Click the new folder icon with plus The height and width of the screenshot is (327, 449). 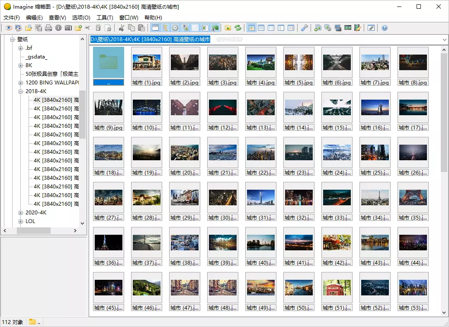tap(78, 28)
